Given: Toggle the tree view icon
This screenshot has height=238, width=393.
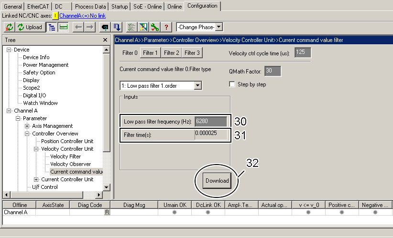Looking at the screenshot, I should coord(52,27).
